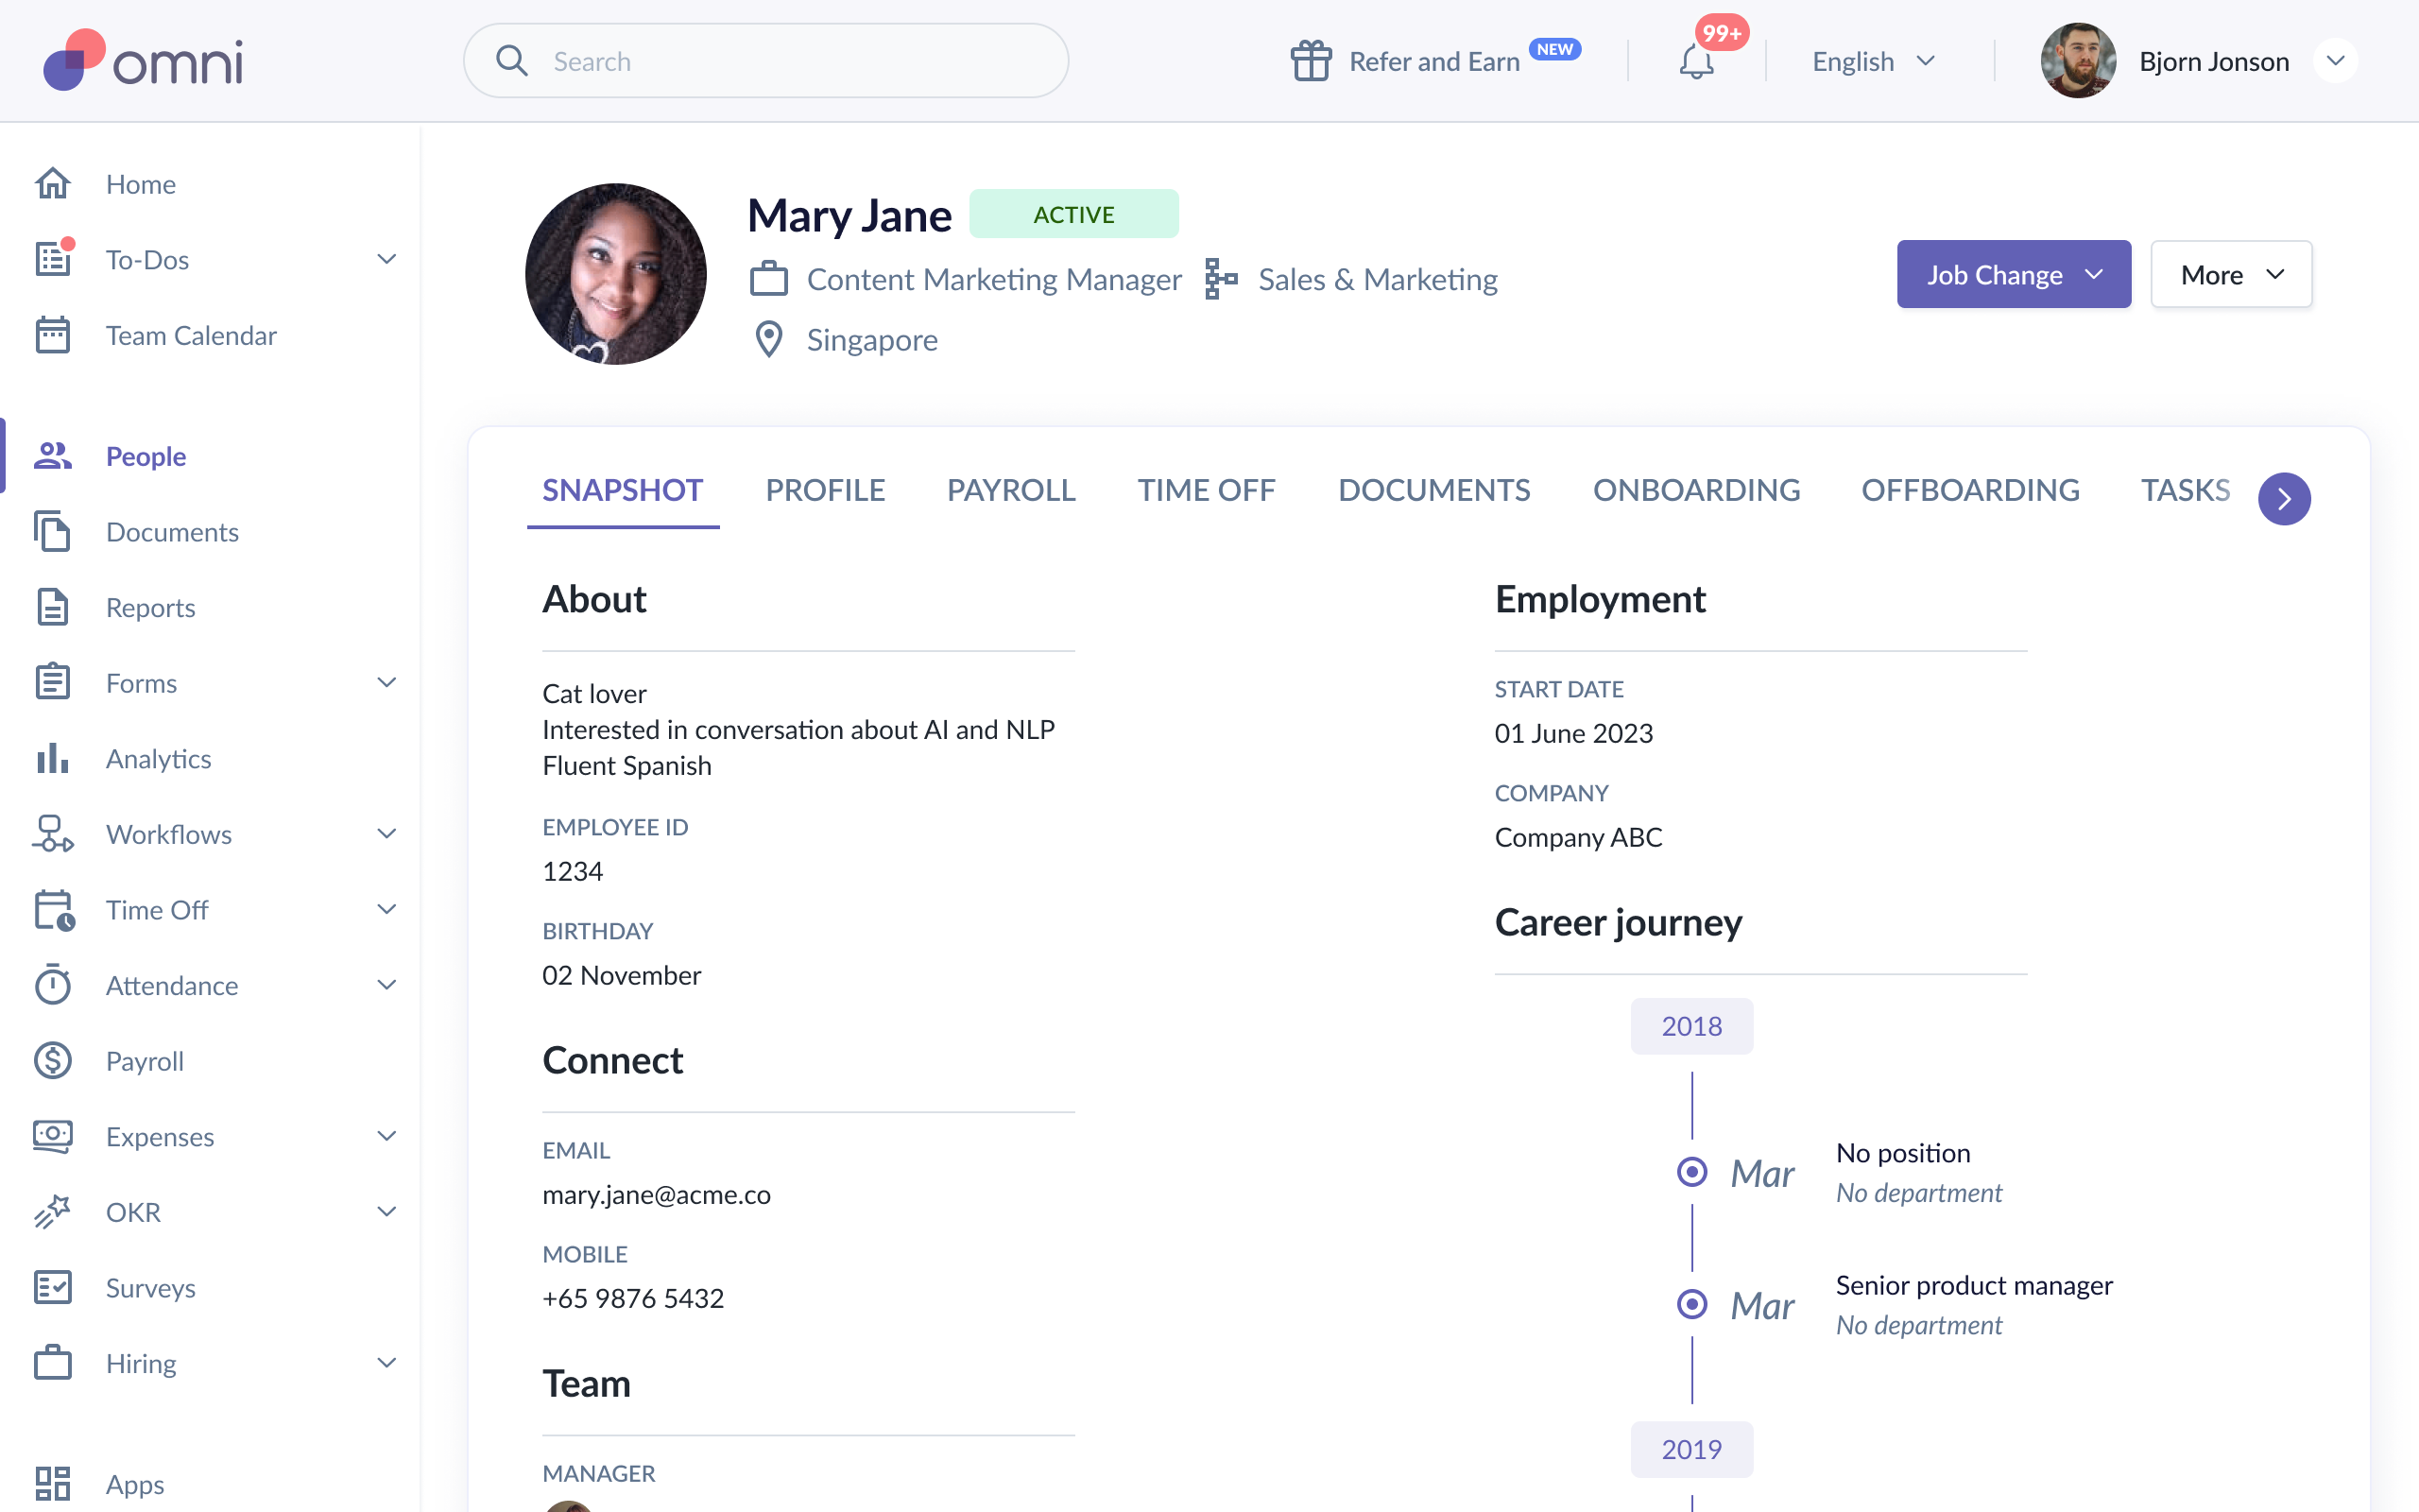Viewport: 2419px width, 1512px height.
Task: Open the Team Calendar sidebar item
Action: pyautogui.click(x=190, y=335)
